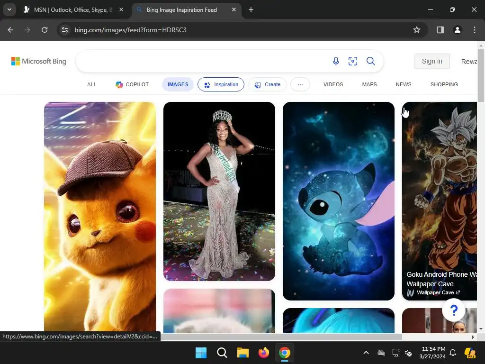
Task: Open the NEWS tab
Action: tap(404, 84)
